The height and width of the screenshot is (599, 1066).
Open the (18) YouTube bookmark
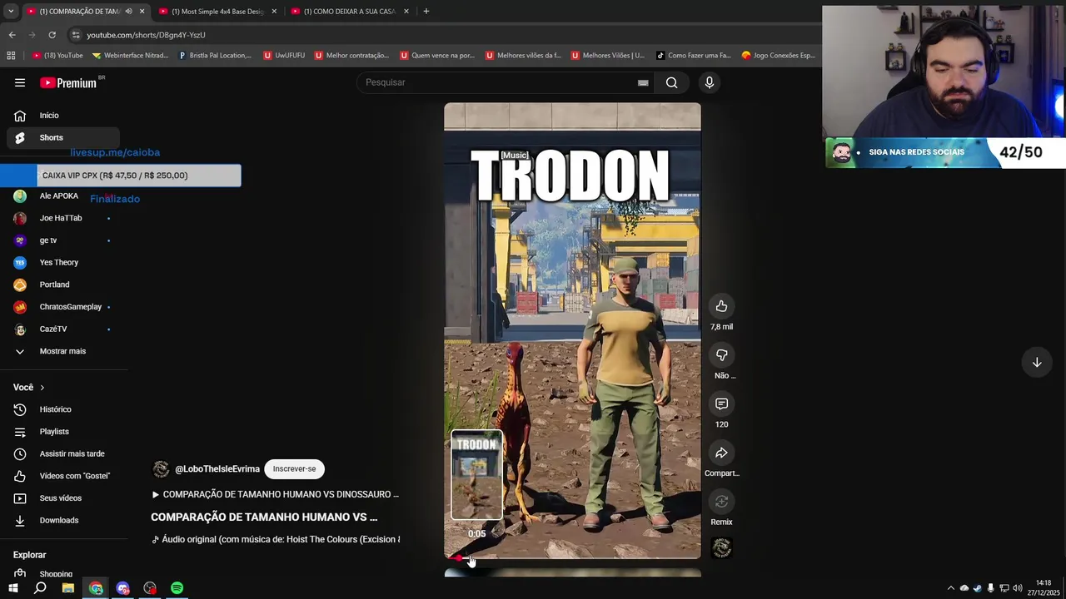[57, 56]
